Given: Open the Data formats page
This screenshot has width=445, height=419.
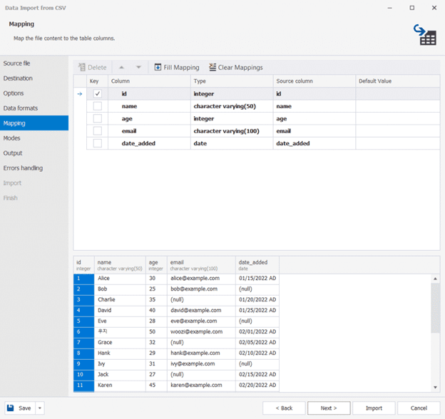Looking at the screenshot, I should (x=21, y=108).
